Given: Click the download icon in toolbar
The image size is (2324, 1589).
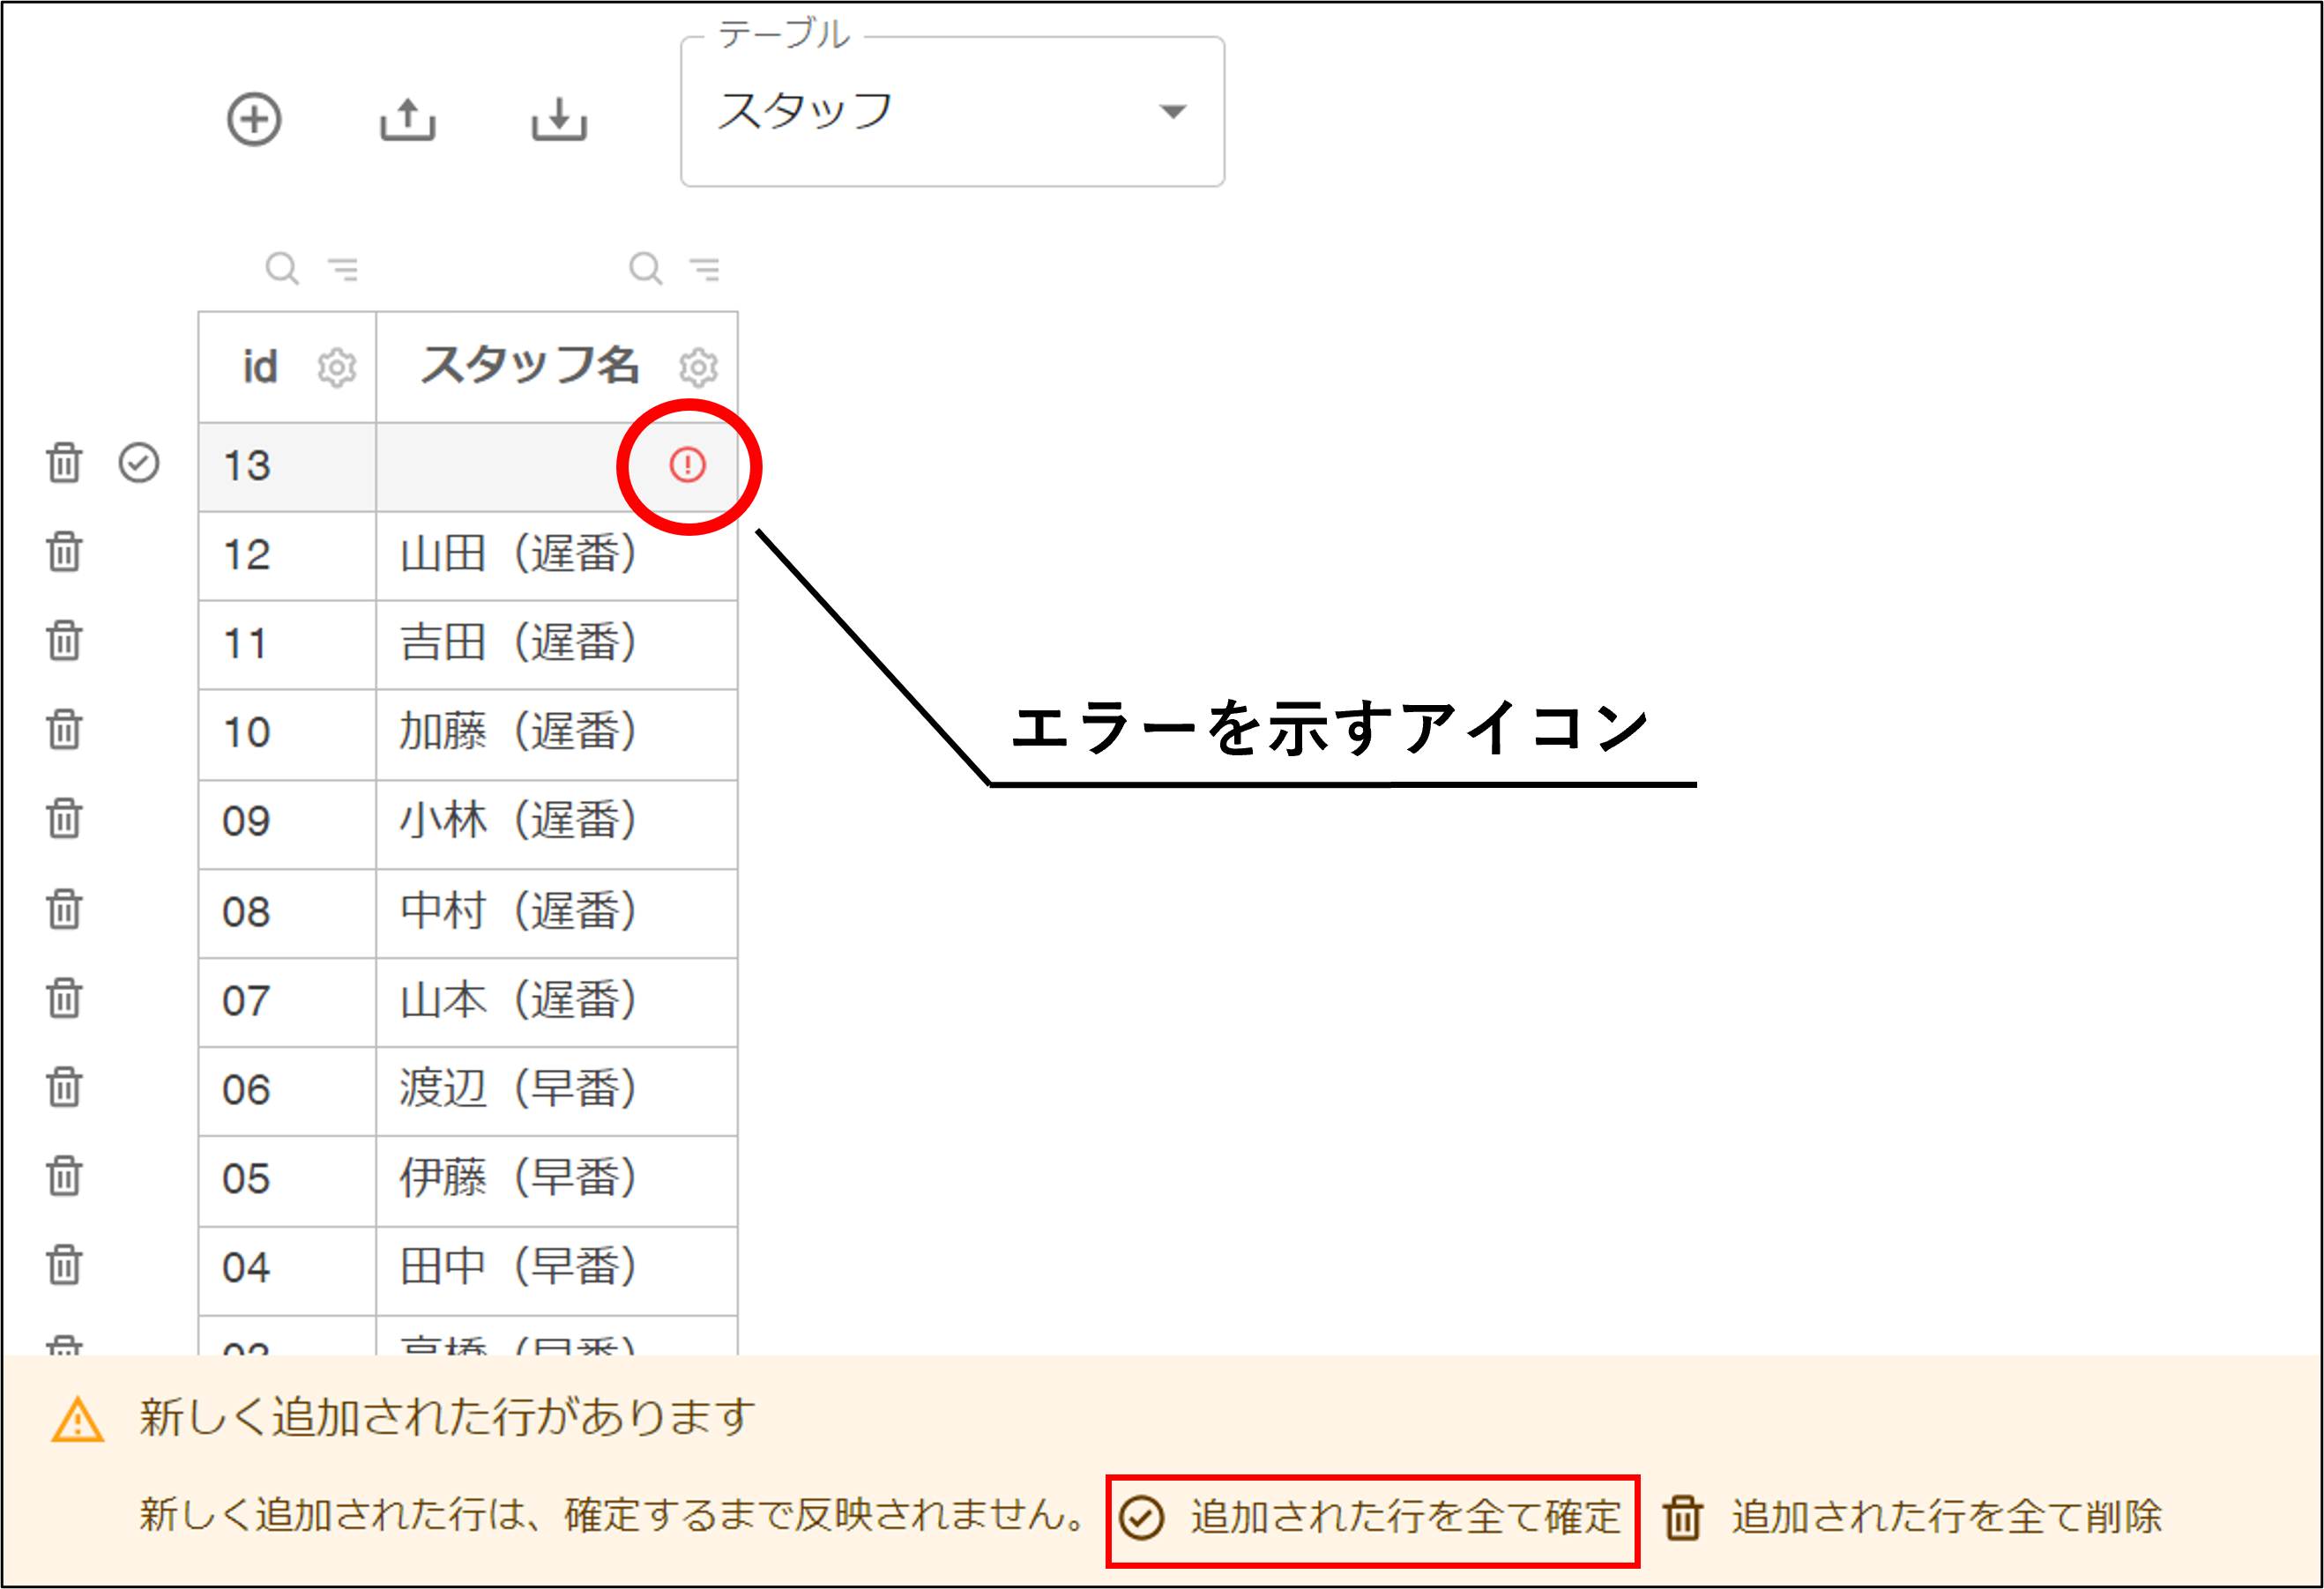Looking at the screenshot, I should pos(559,120).
